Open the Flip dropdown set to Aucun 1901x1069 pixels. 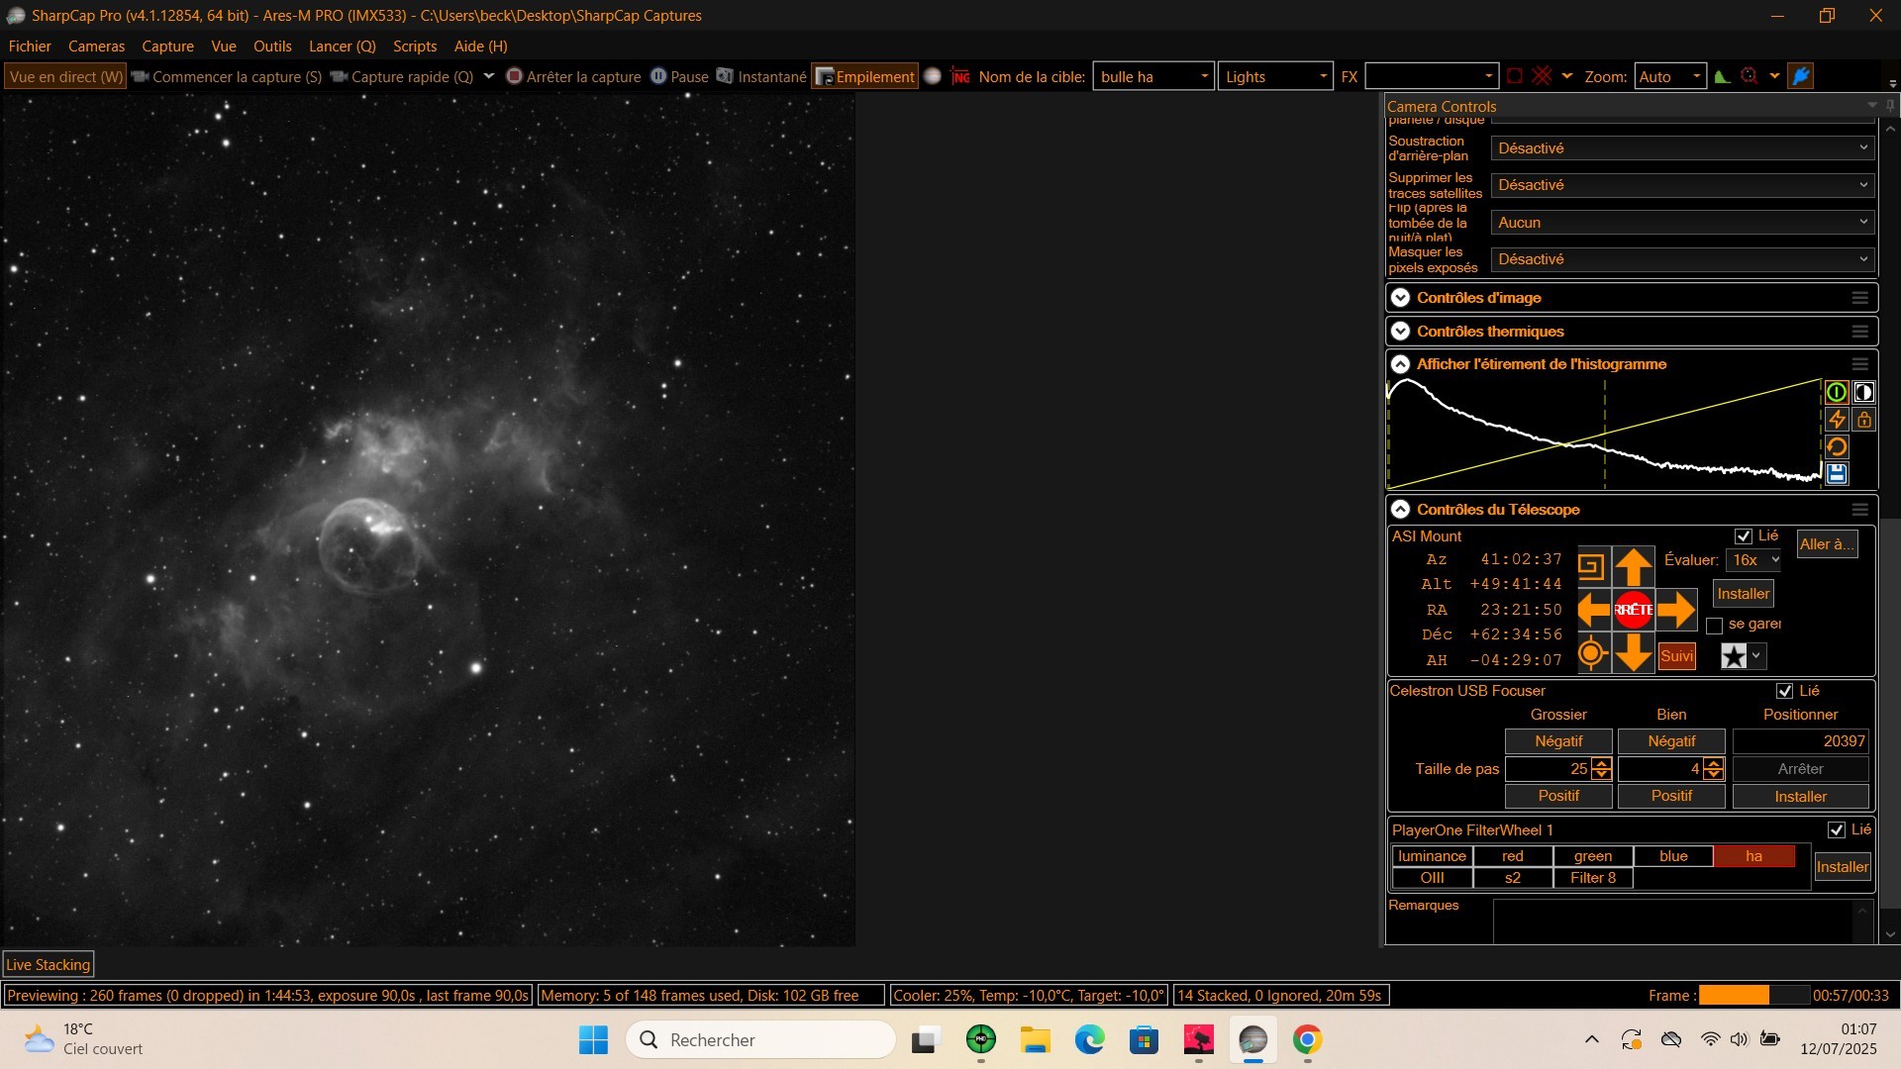[1683, 223]
